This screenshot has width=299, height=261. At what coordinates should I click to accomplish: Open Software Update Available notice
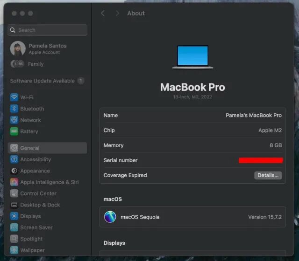point(43,81)
